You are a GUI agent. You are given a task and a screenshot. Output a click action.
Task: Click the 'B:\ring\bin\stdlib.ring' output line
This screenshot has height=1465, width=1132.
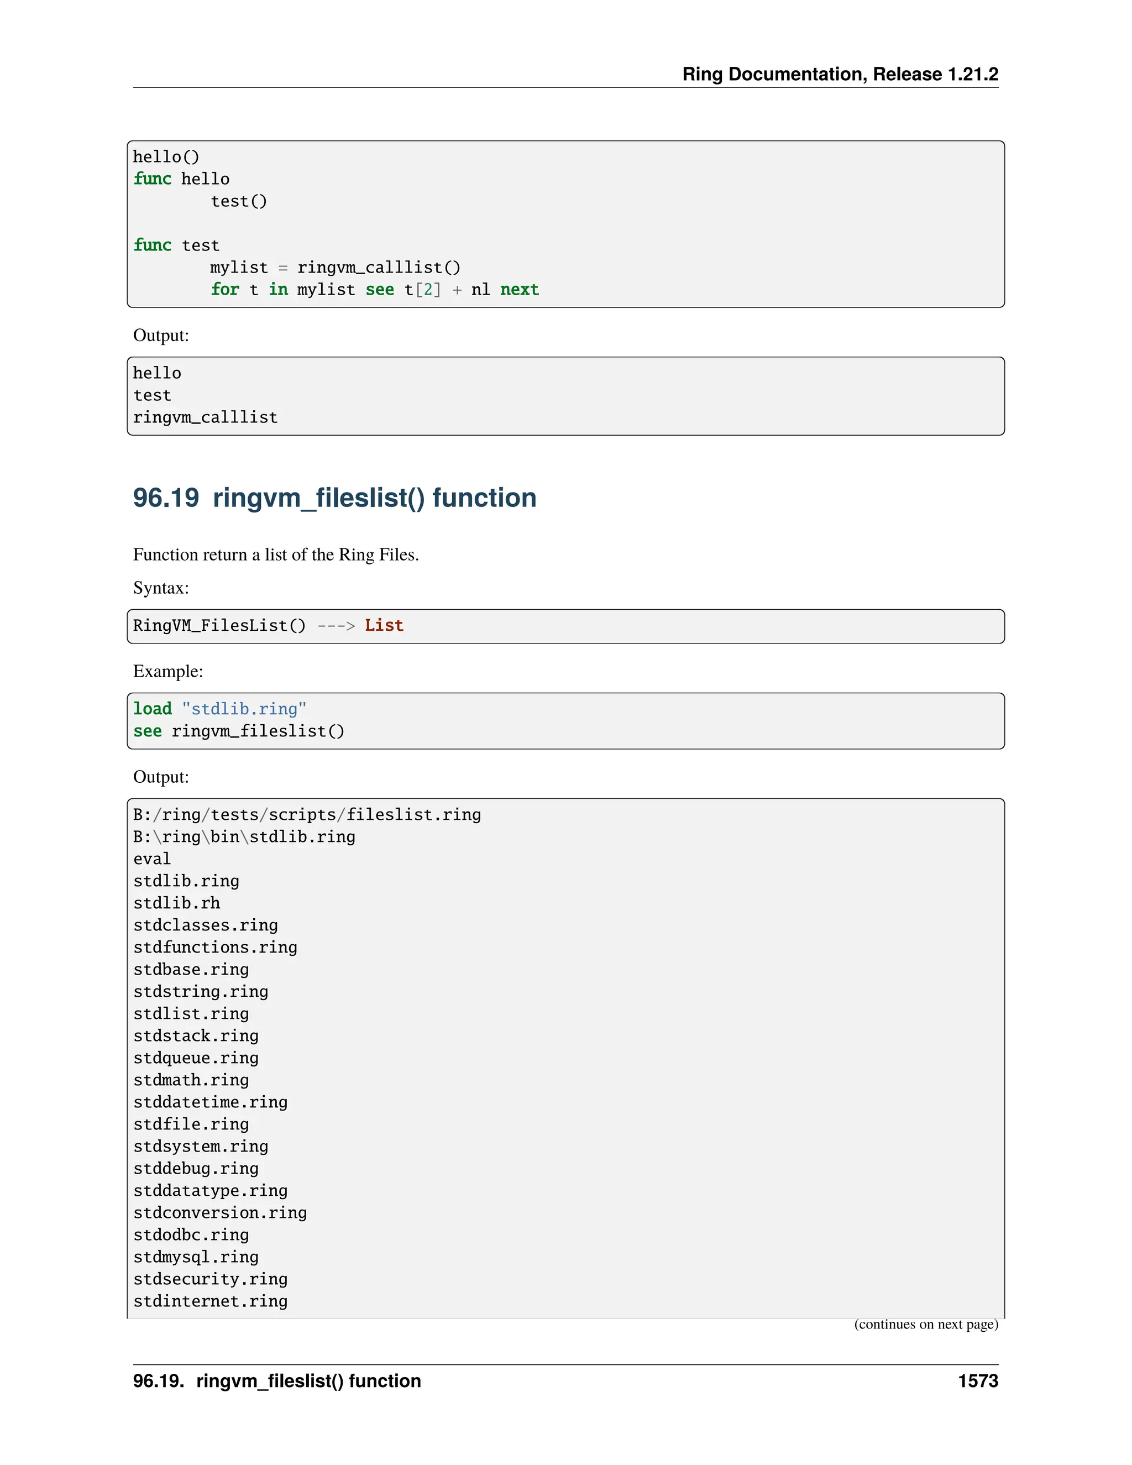244,836
